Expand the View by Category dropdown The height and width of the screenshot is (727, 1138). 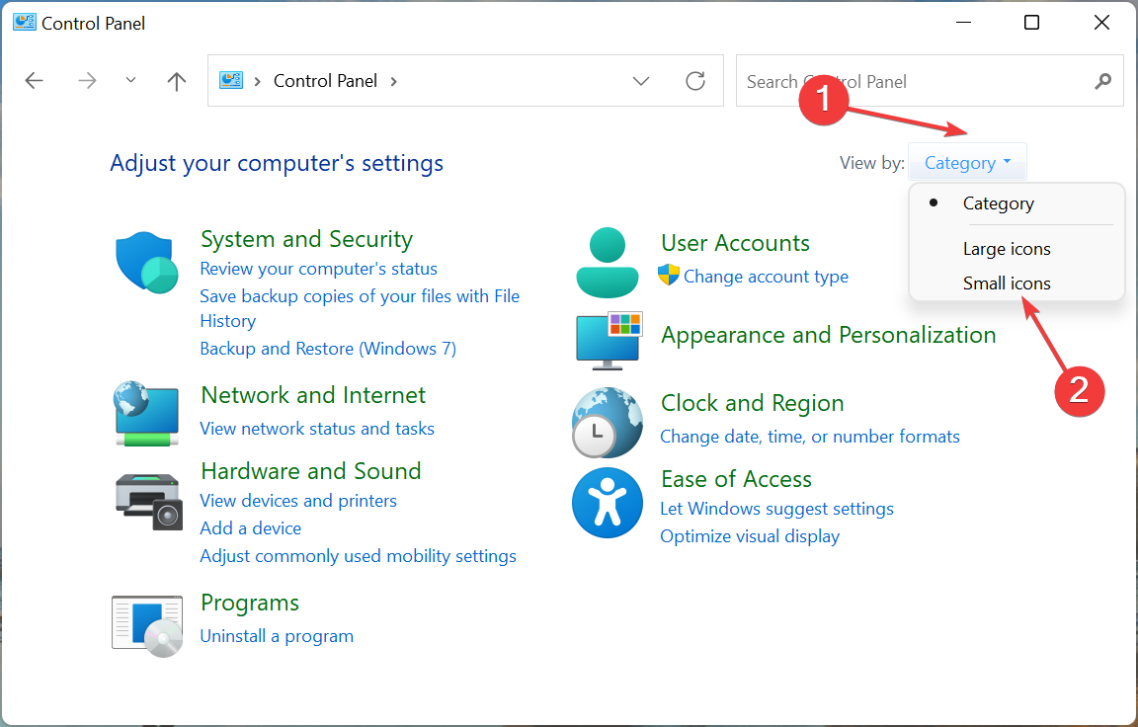[967, 163]
